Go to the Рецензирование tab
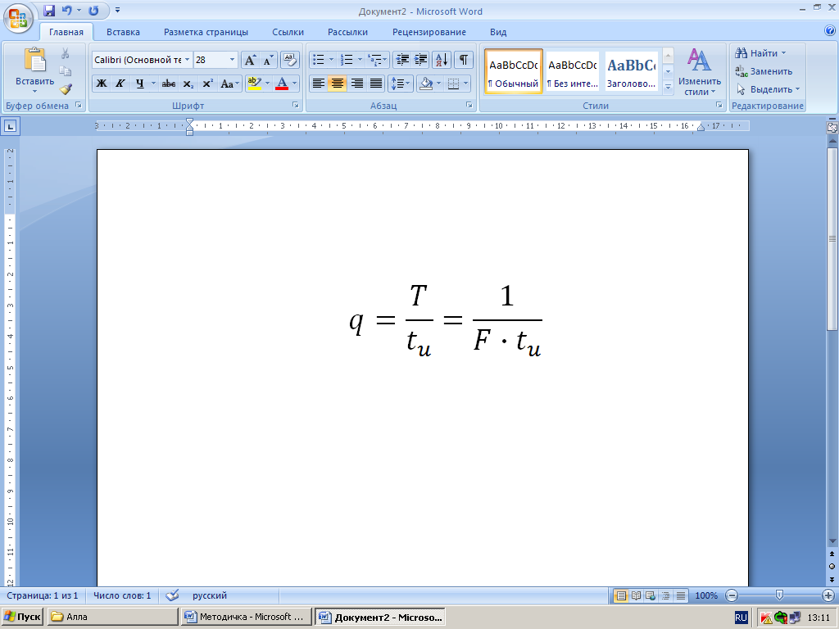 point(429,32)
